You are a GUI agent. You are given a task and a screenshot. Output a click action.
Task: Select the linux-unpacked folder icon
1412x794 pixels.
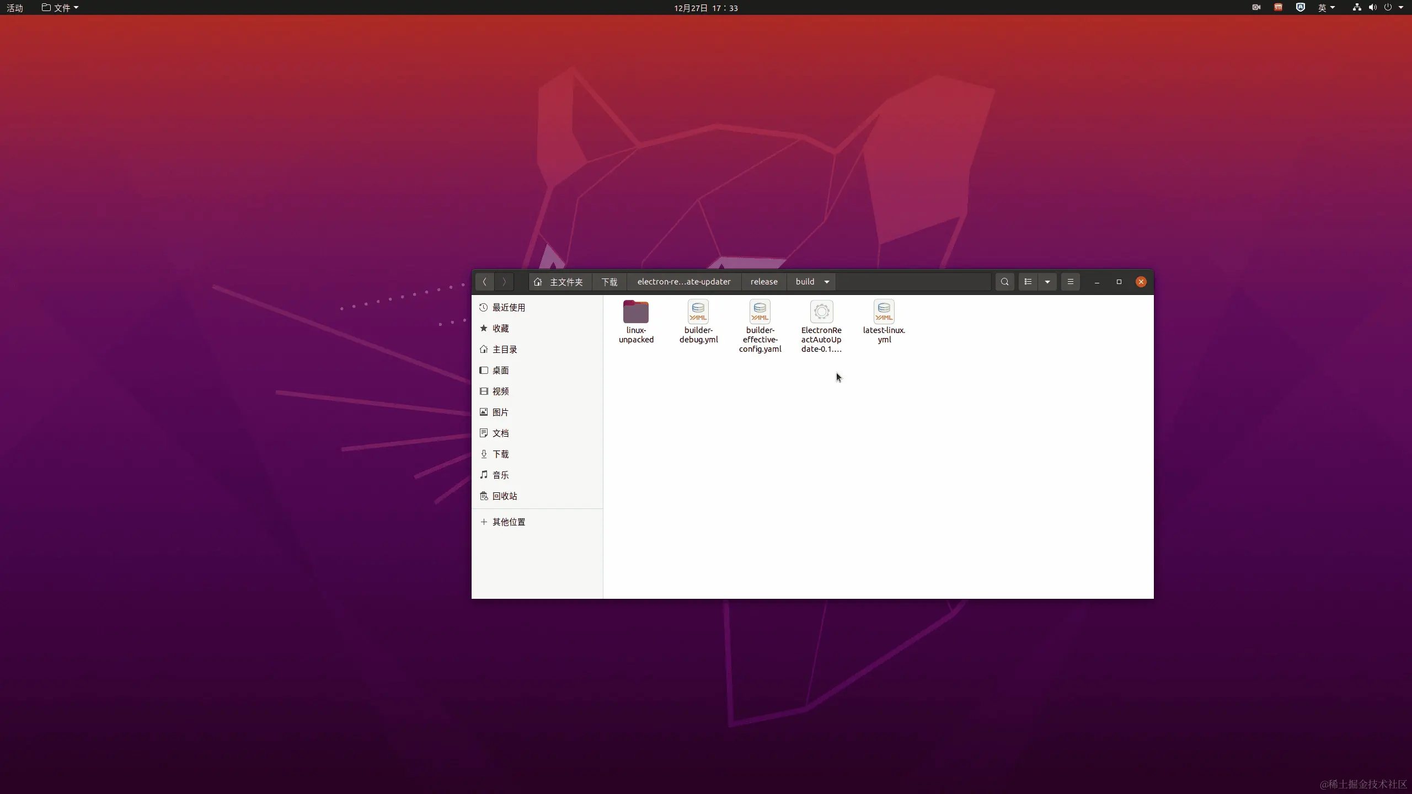636,312
